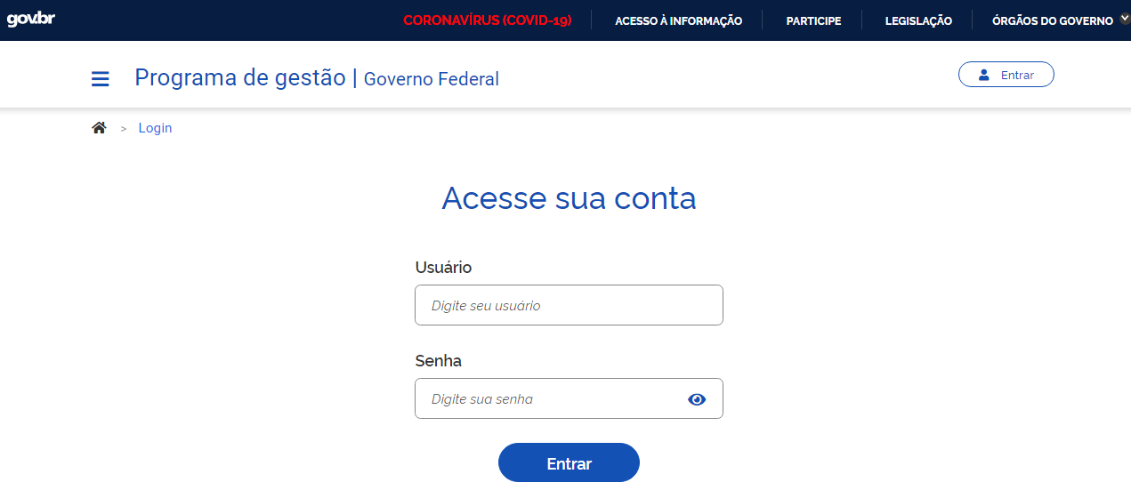The width and height of the screenshot is (1131, 490).
Task: Open the Coronavírus (COVID-19) link
Action: pyautogui.click(x=487, y=20)
